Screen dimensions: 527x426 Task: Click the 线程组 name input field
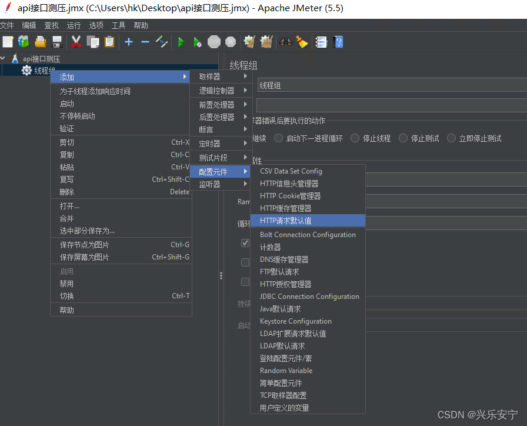392,85
